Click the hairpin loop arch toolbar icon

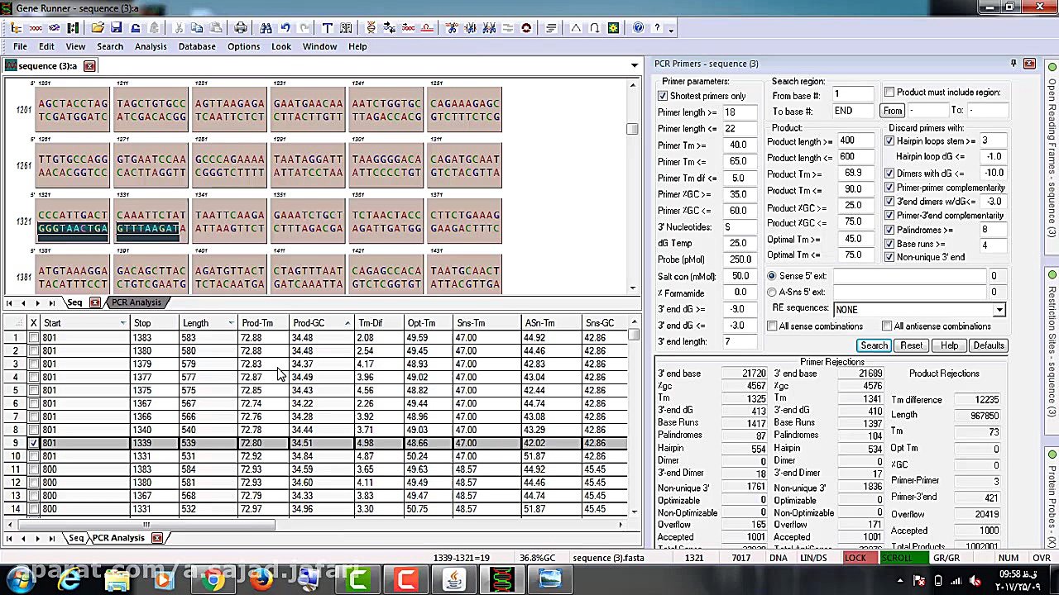[594, 28]
